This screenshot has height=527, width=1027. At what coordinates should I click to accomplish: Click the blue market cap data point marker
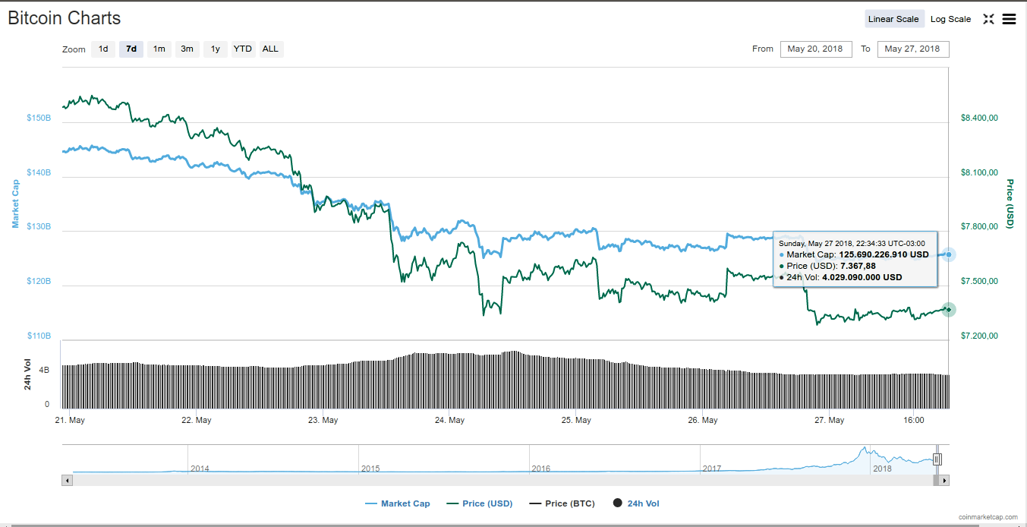(x=949, y=254)
